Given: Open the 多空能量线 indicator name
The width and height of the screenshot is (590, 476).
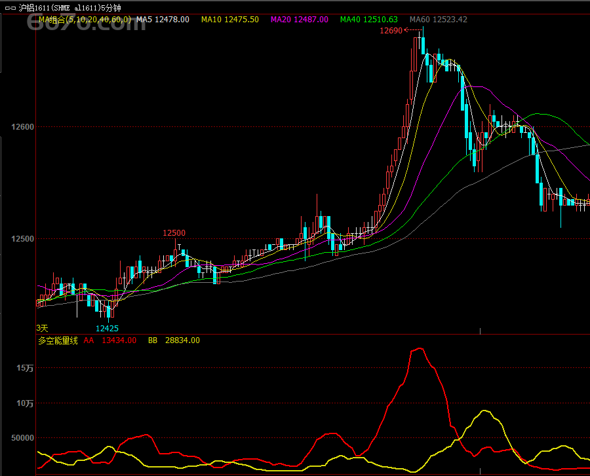Looking at the screenshot, I should click(58, 340).
